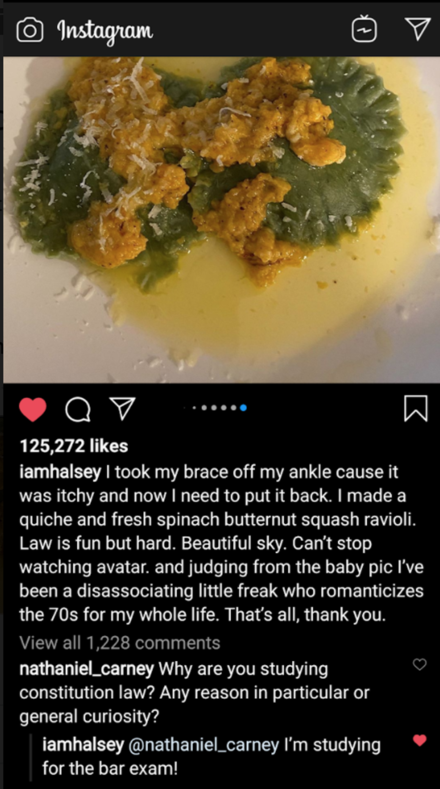Click the Instagram logo text
440x789 pixels.
(x=105, y=31)
